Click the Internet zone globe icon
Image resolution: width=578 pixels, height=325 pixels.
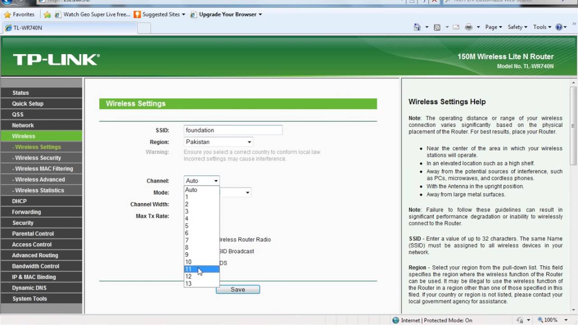pos(396,320)
